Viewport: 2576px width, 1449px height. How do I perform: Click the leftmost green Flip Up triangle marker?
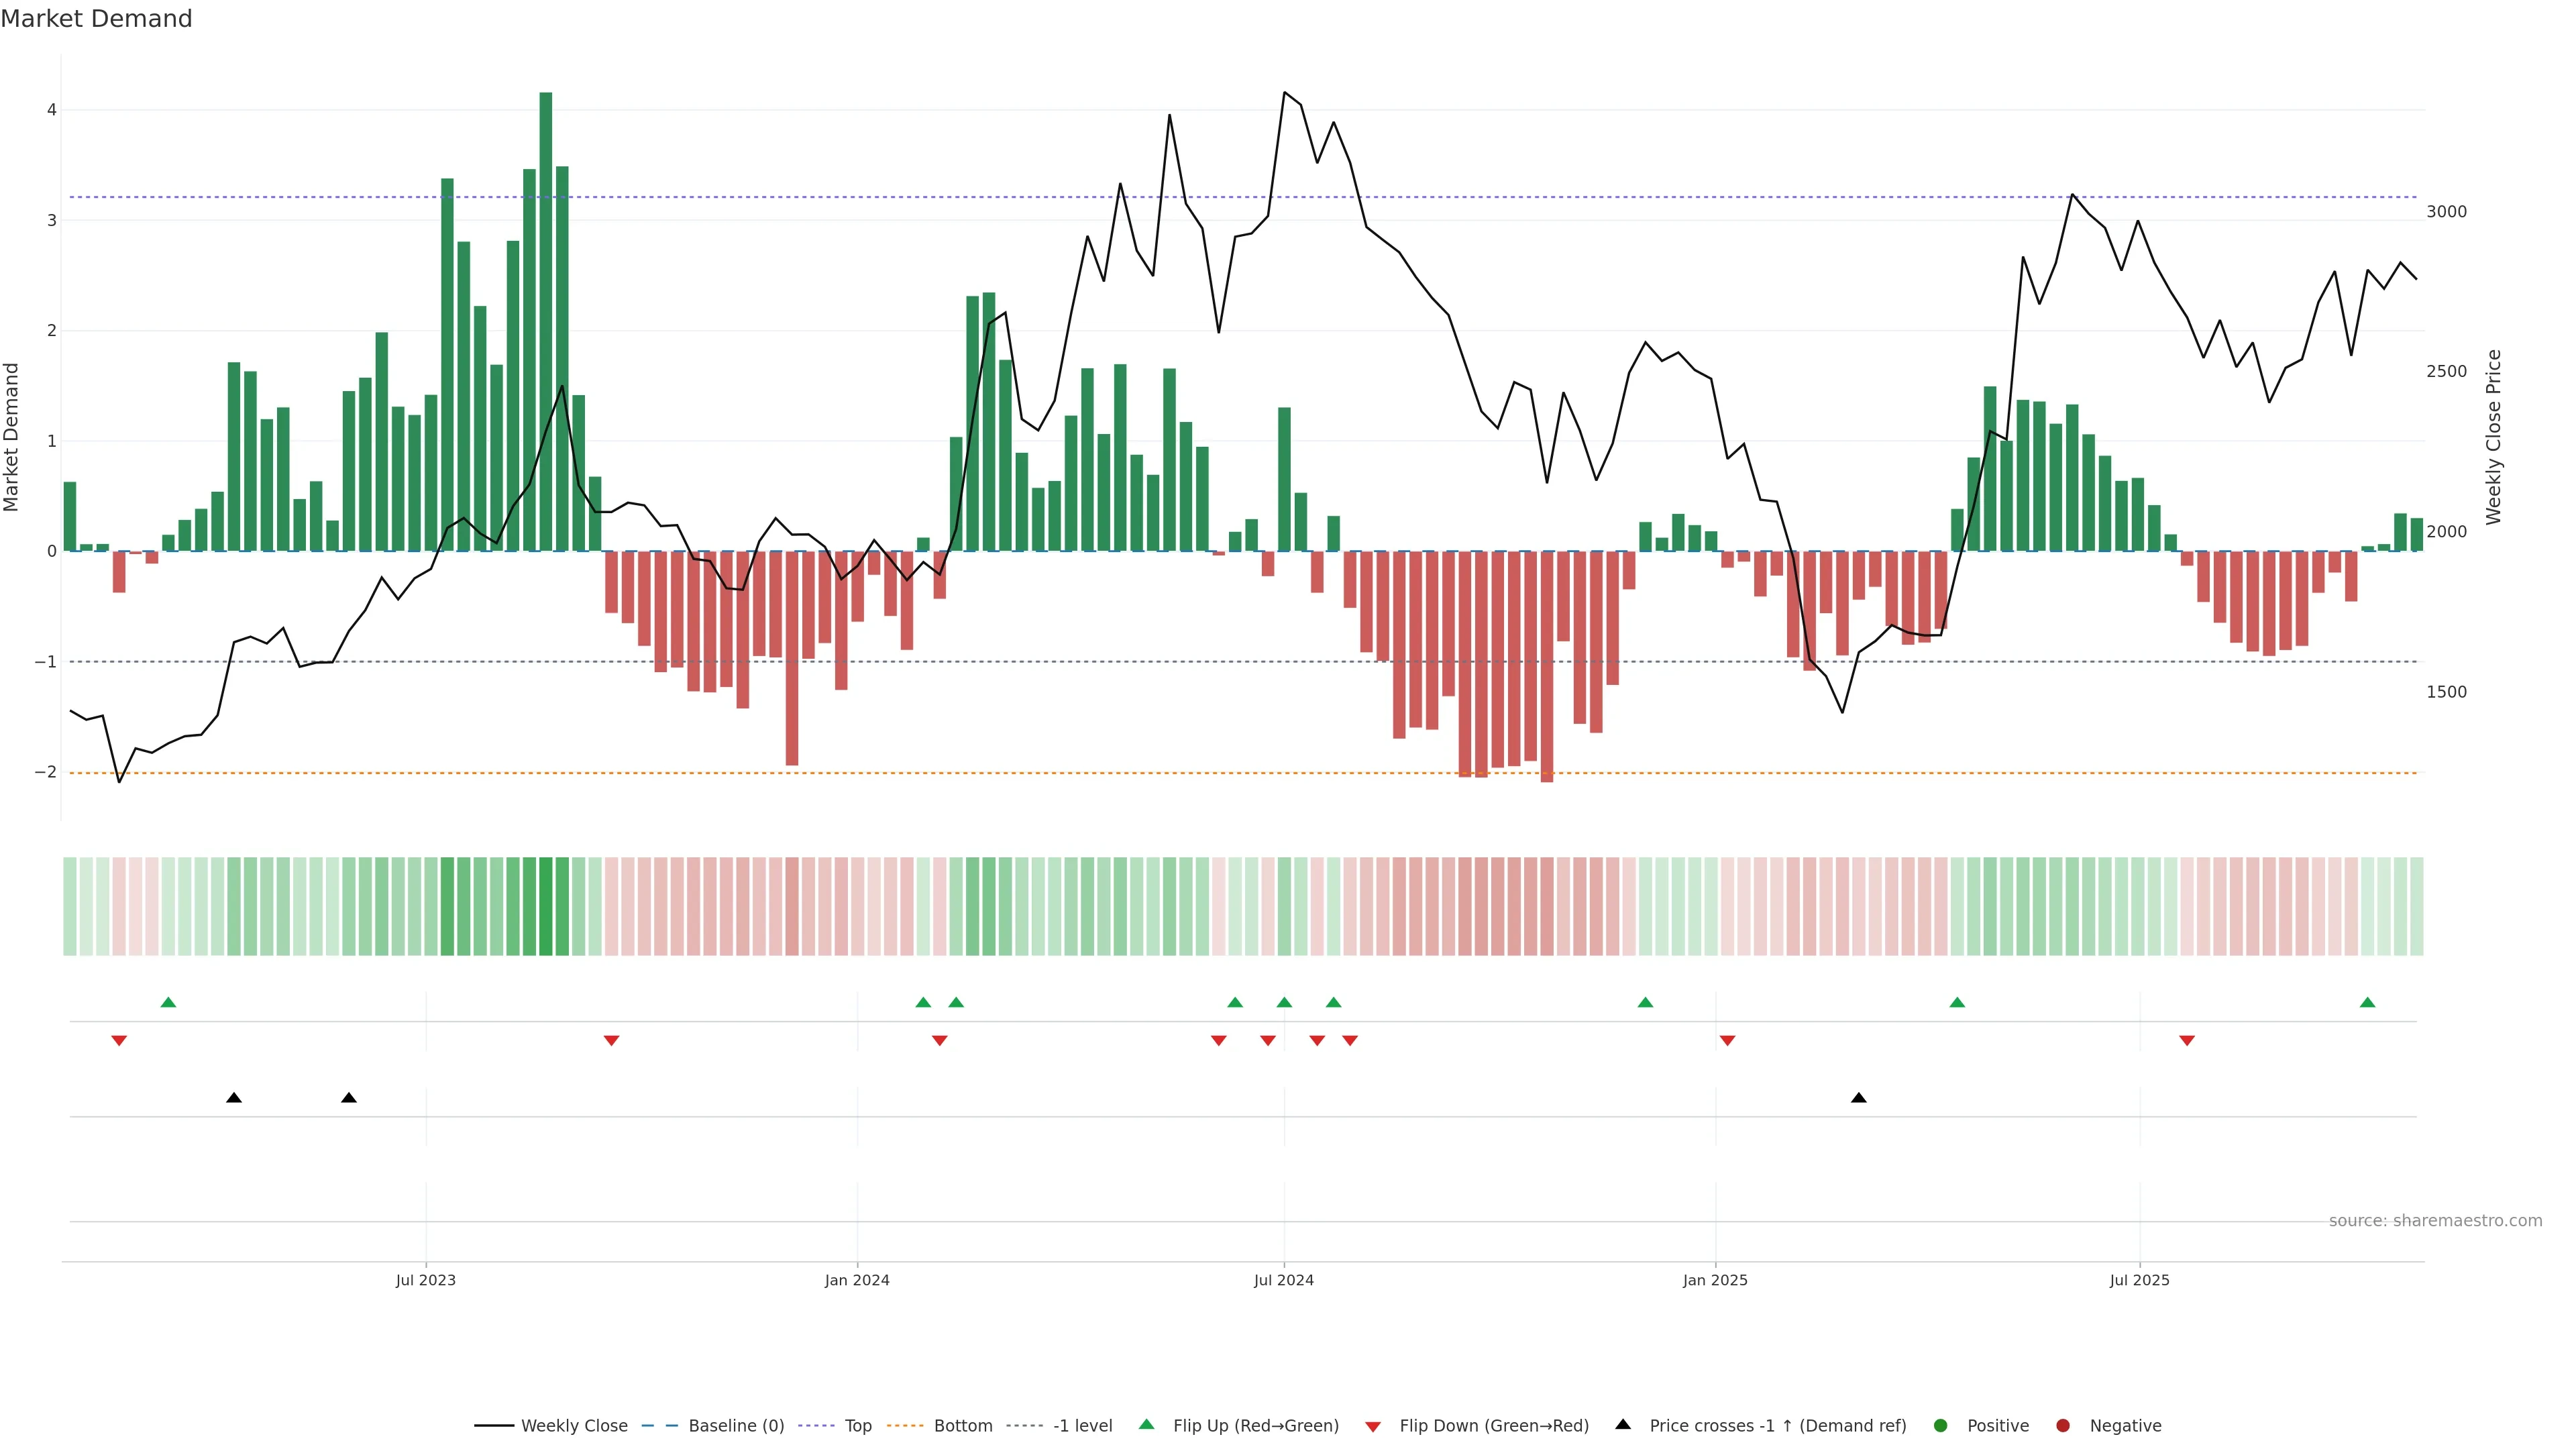point(168,1002)
